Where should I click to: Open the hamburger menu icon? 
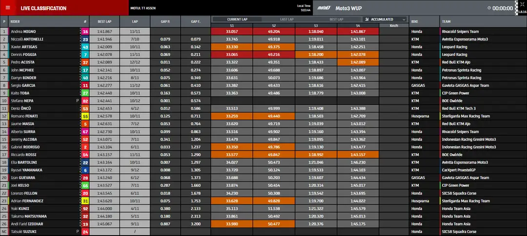click(x=8, y=8)
